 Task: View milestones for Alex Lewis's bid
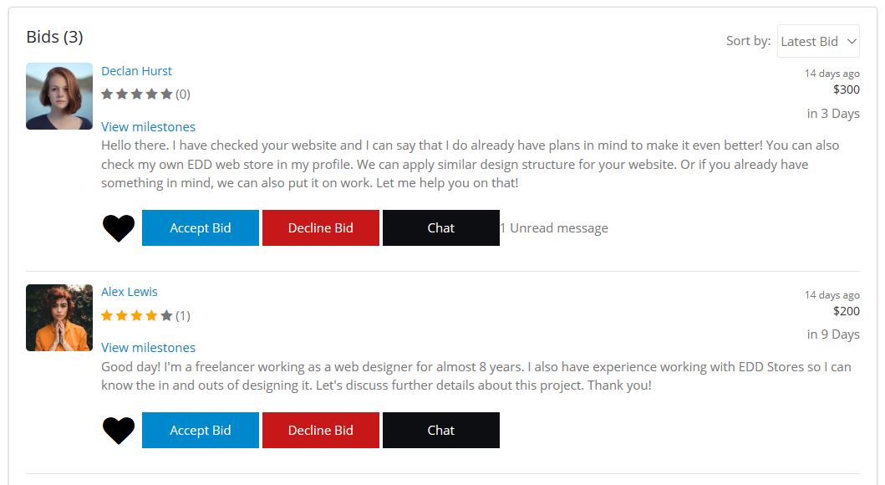[148, 348]
